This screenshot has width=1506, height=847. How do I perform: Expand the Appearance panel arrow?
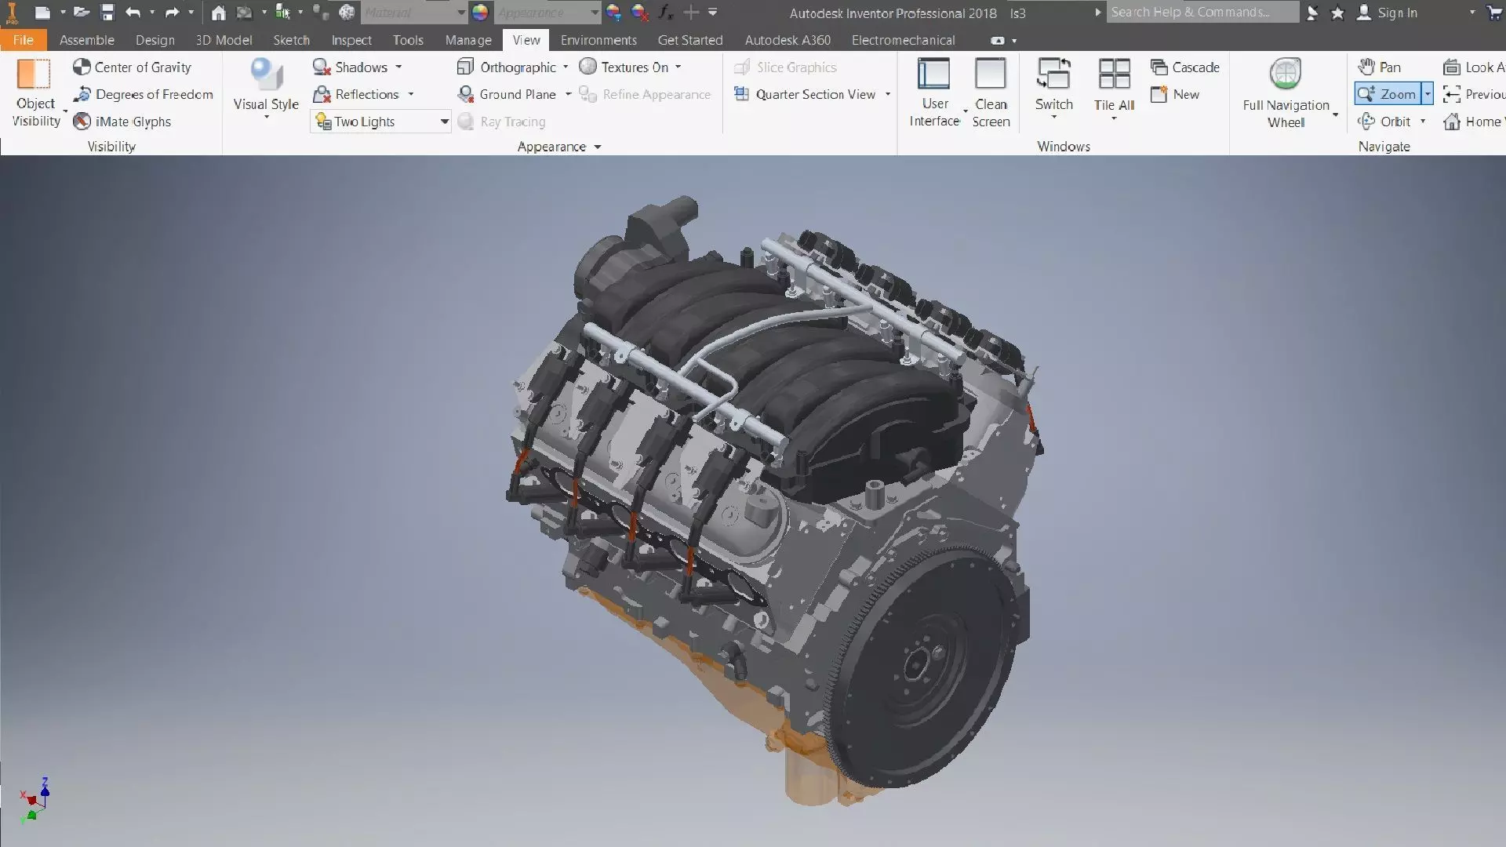point(598,147)
